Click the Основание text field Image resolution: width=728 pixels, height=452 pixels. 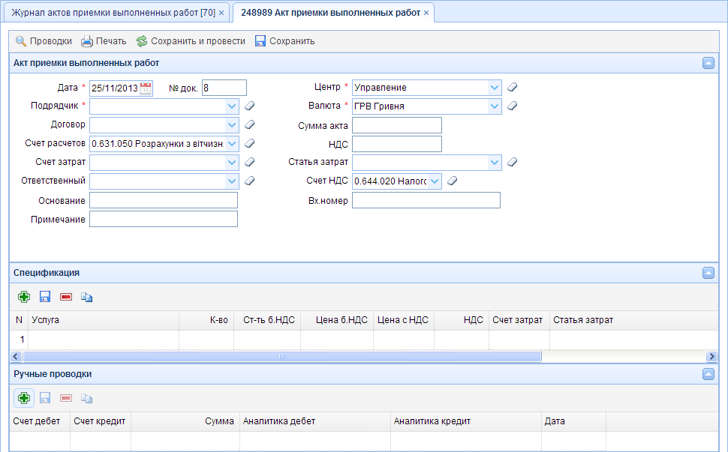point(164,200)
